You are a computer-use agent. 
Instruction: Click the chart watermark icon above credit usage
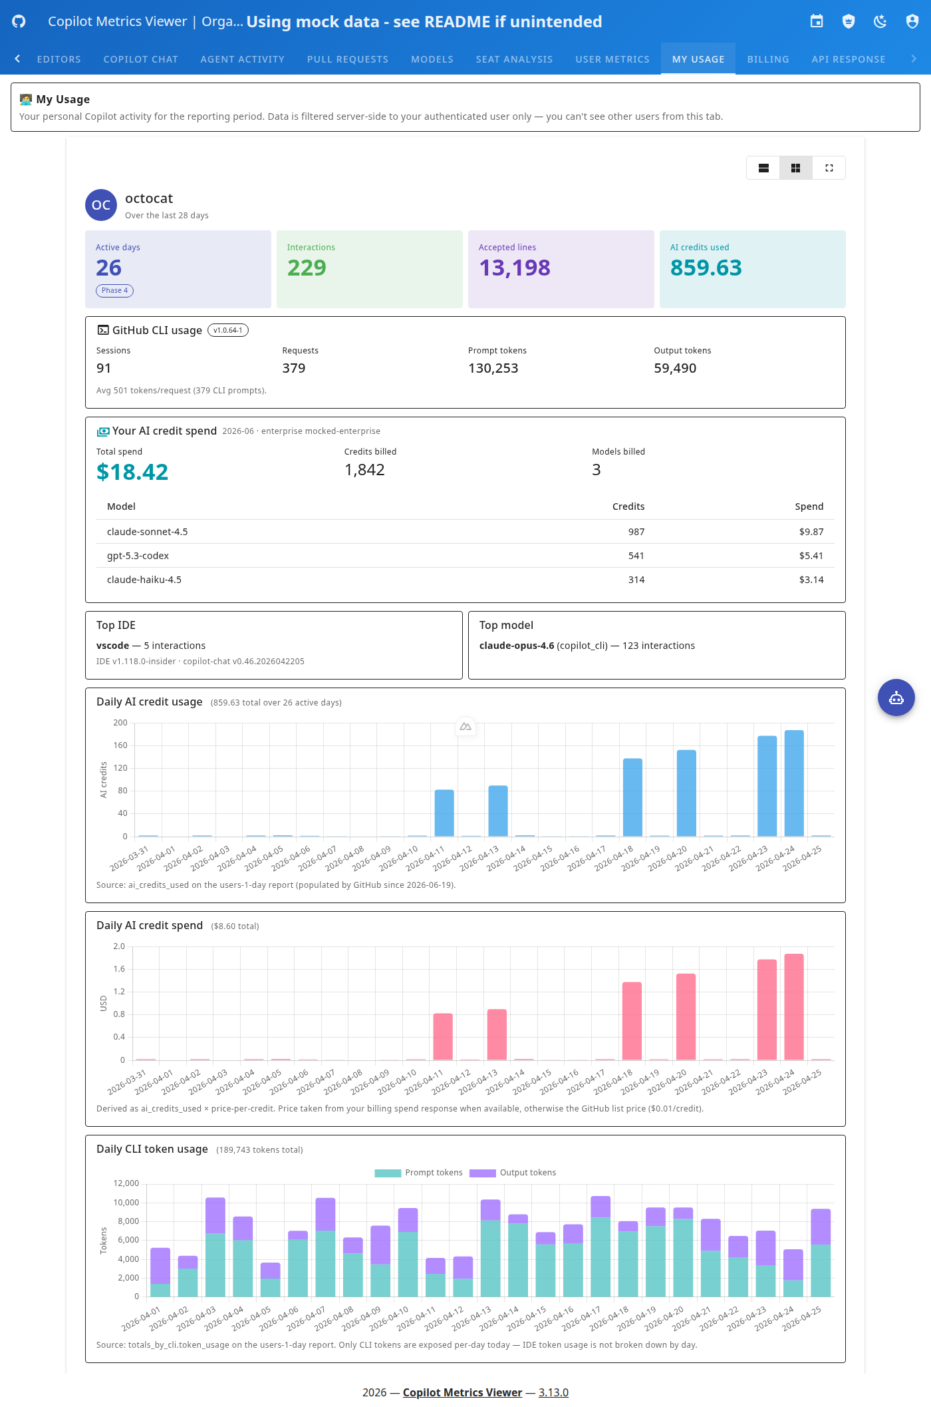click(465, 727)
